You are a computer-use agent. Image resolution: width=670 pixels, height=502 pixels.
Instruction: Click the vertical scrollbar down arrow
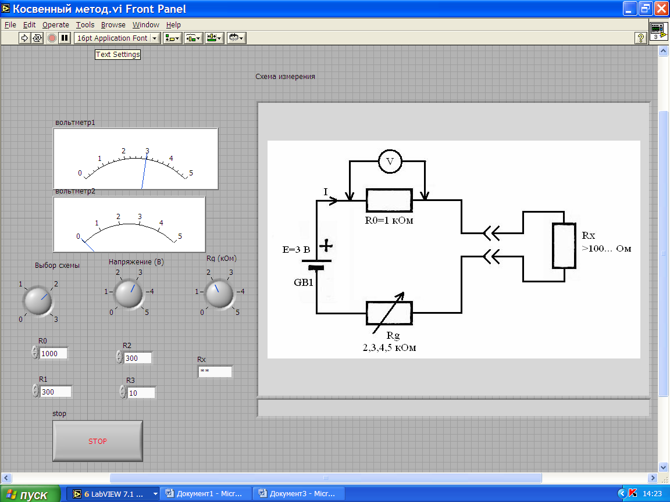[663, 467]
